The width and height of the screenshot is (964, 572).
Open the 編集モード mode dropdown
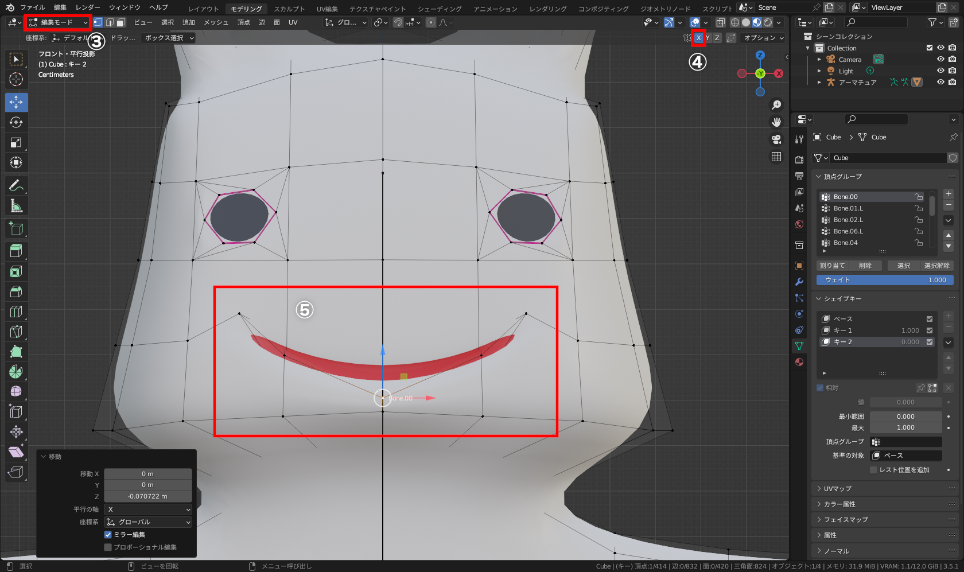coord(58,22)
